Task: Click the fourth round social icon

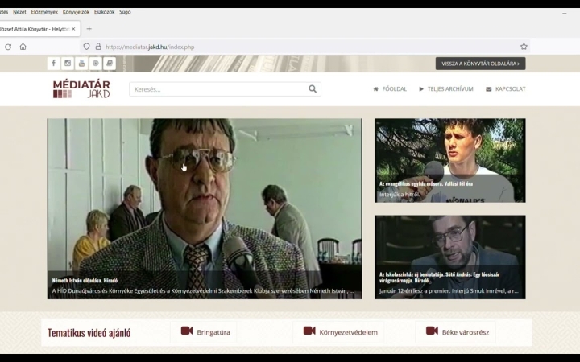Action: (x=95, y=64)
